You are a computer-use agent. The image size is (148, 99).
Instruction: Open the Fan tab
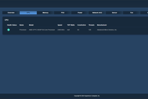132,13
